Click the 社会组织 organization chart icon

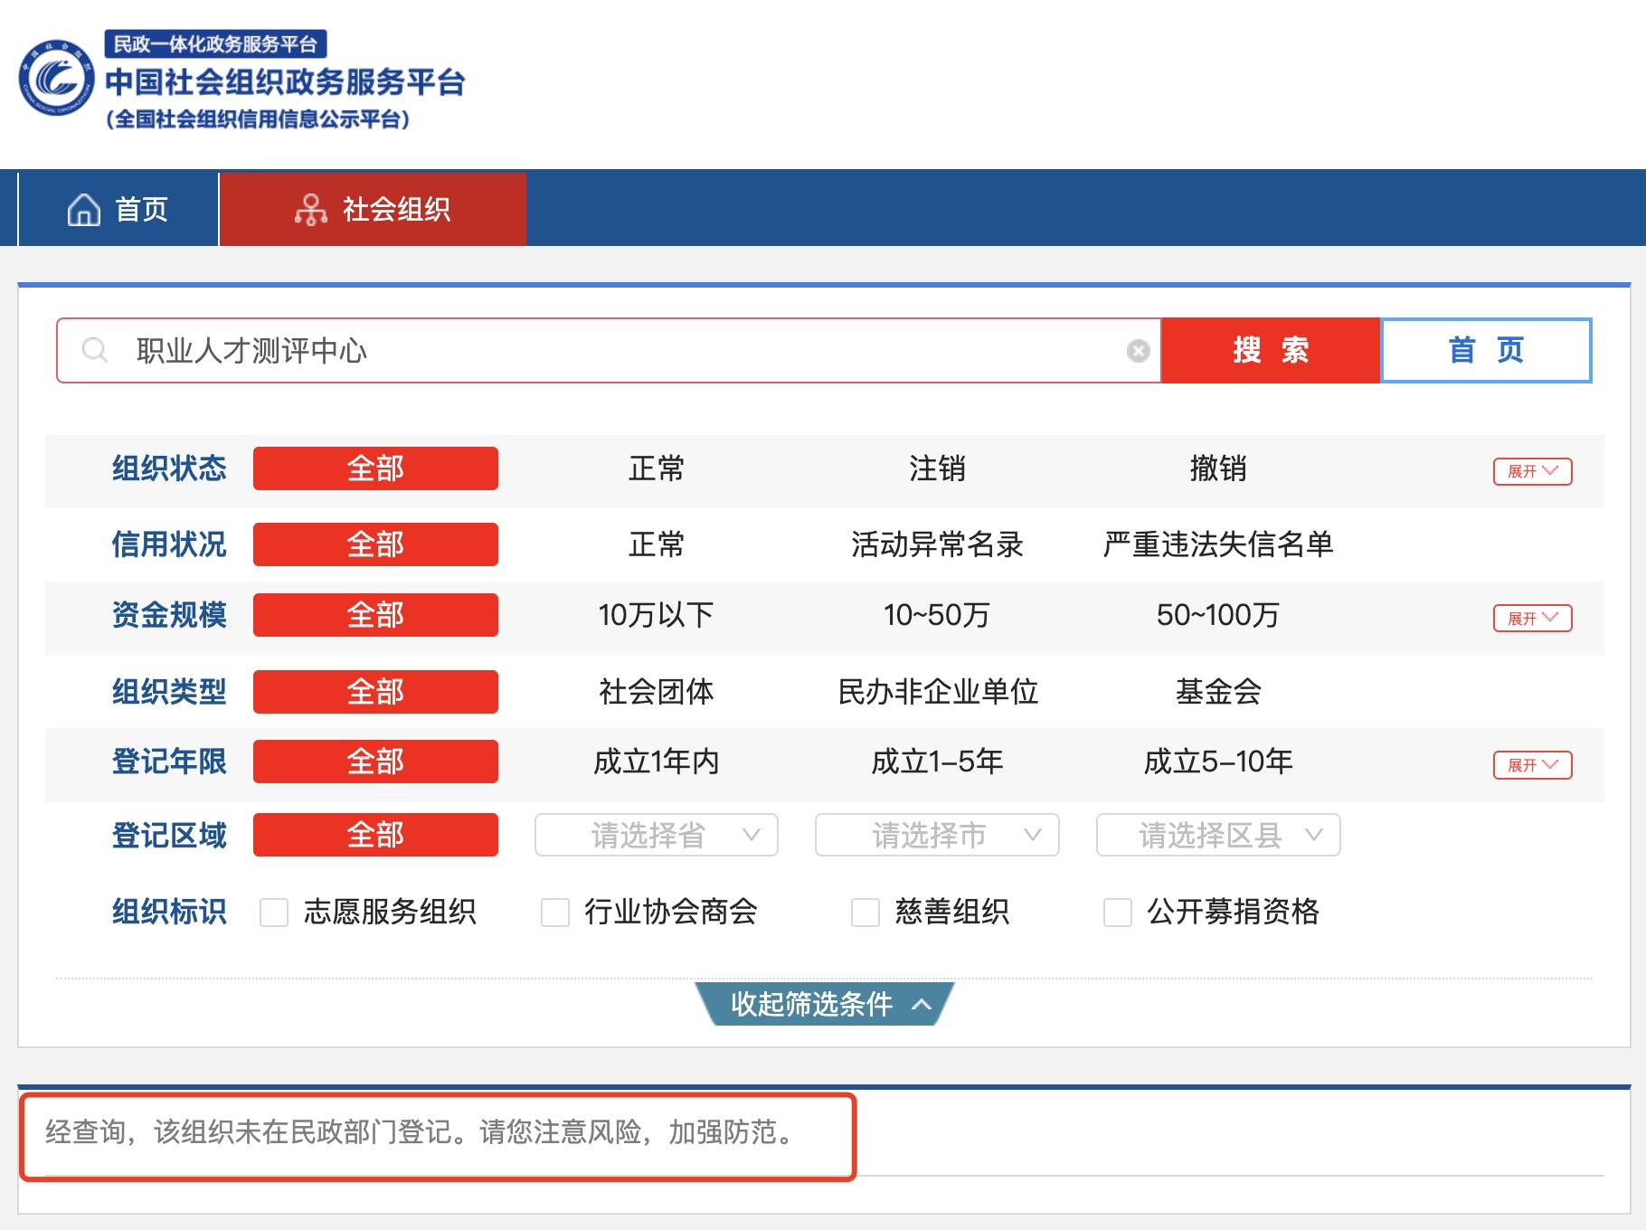(x=310, y=209)
